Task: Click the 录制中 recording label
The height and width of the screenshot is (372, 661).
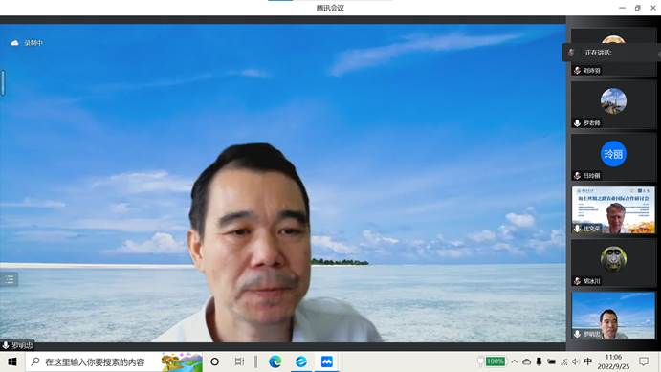Action: (33, 43)
